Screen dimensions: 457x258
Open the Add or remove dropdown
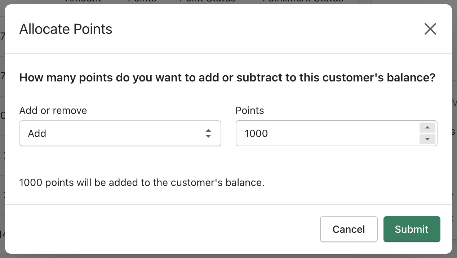click(120, 133)
